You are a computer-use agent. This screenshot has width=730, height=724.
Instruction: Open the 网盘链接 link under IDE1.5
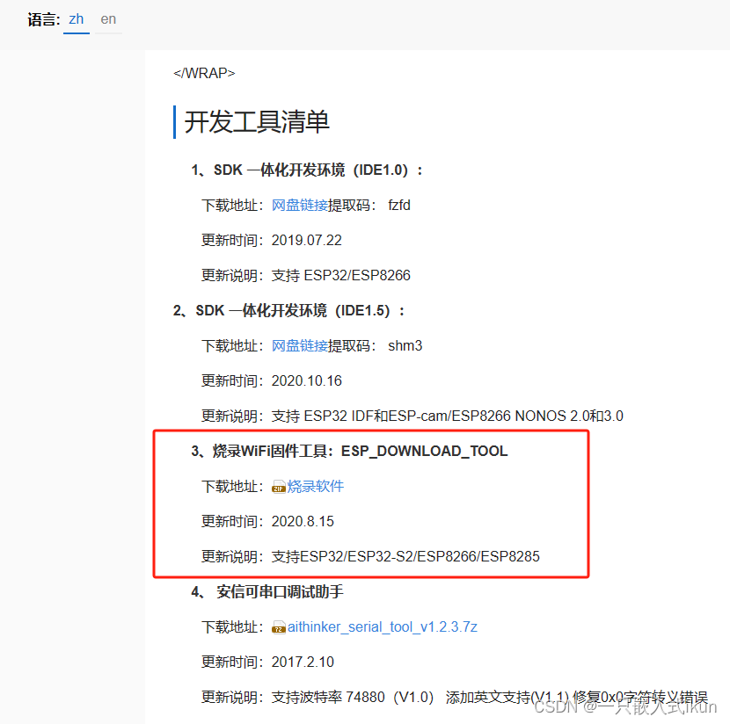click(299, 345)
